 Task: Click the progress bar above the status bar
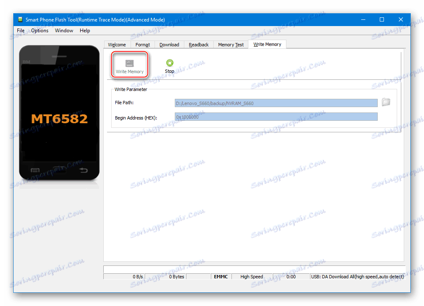pyautogui.click(x=254, y=269)
